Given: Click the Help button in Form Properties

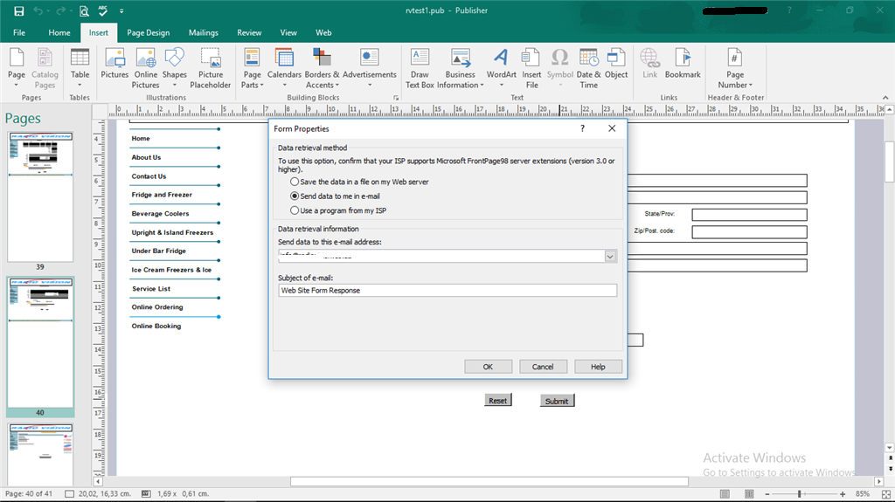Looking at the screenshot, I should pos(598,367).
